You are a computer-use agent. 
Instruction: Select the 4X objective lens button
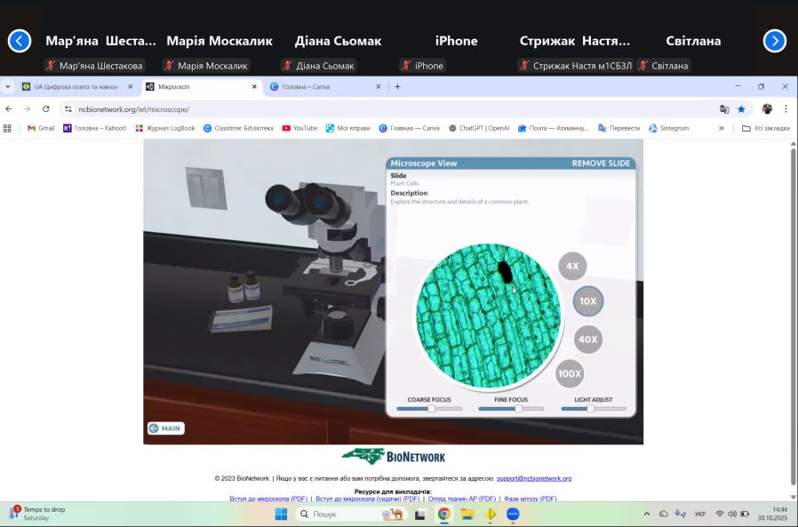[572, 266]
